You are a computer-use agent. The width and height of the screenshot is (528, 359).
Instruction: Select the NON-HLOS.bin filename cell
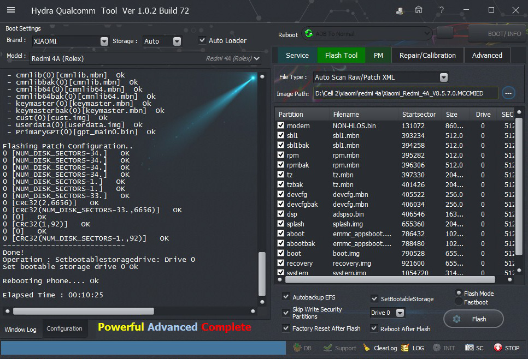pos(354,125)
